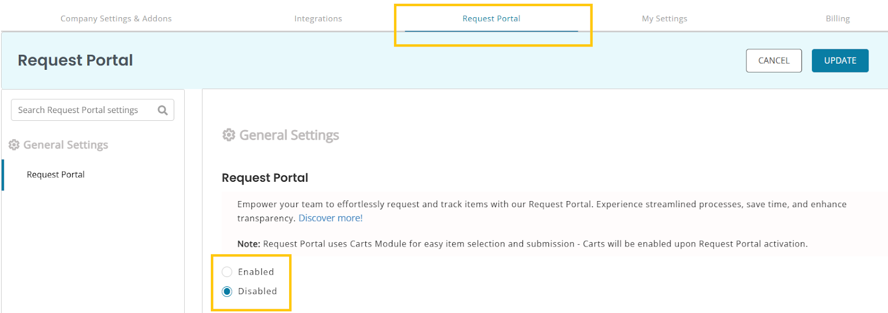Click the magnifier icon in the search box
888x313 pixels.
tap(163, 110)
